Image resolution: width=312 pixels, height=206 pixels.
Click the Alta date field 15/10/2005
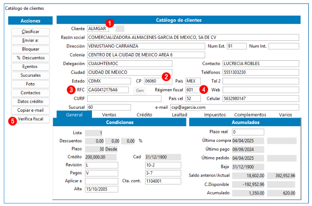(101, 189)
